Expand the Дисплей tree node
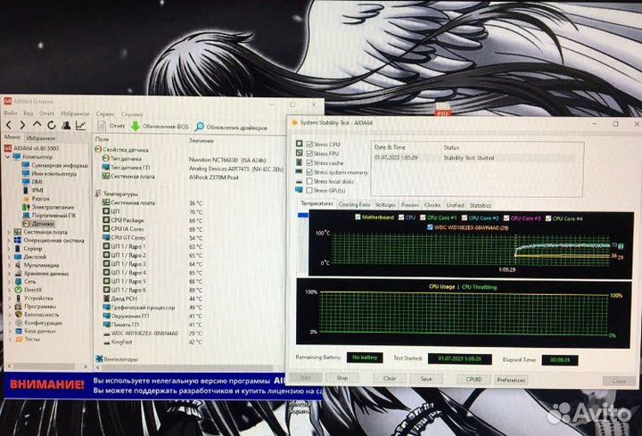Screen dimensions: 642x436 click(9, 257)
